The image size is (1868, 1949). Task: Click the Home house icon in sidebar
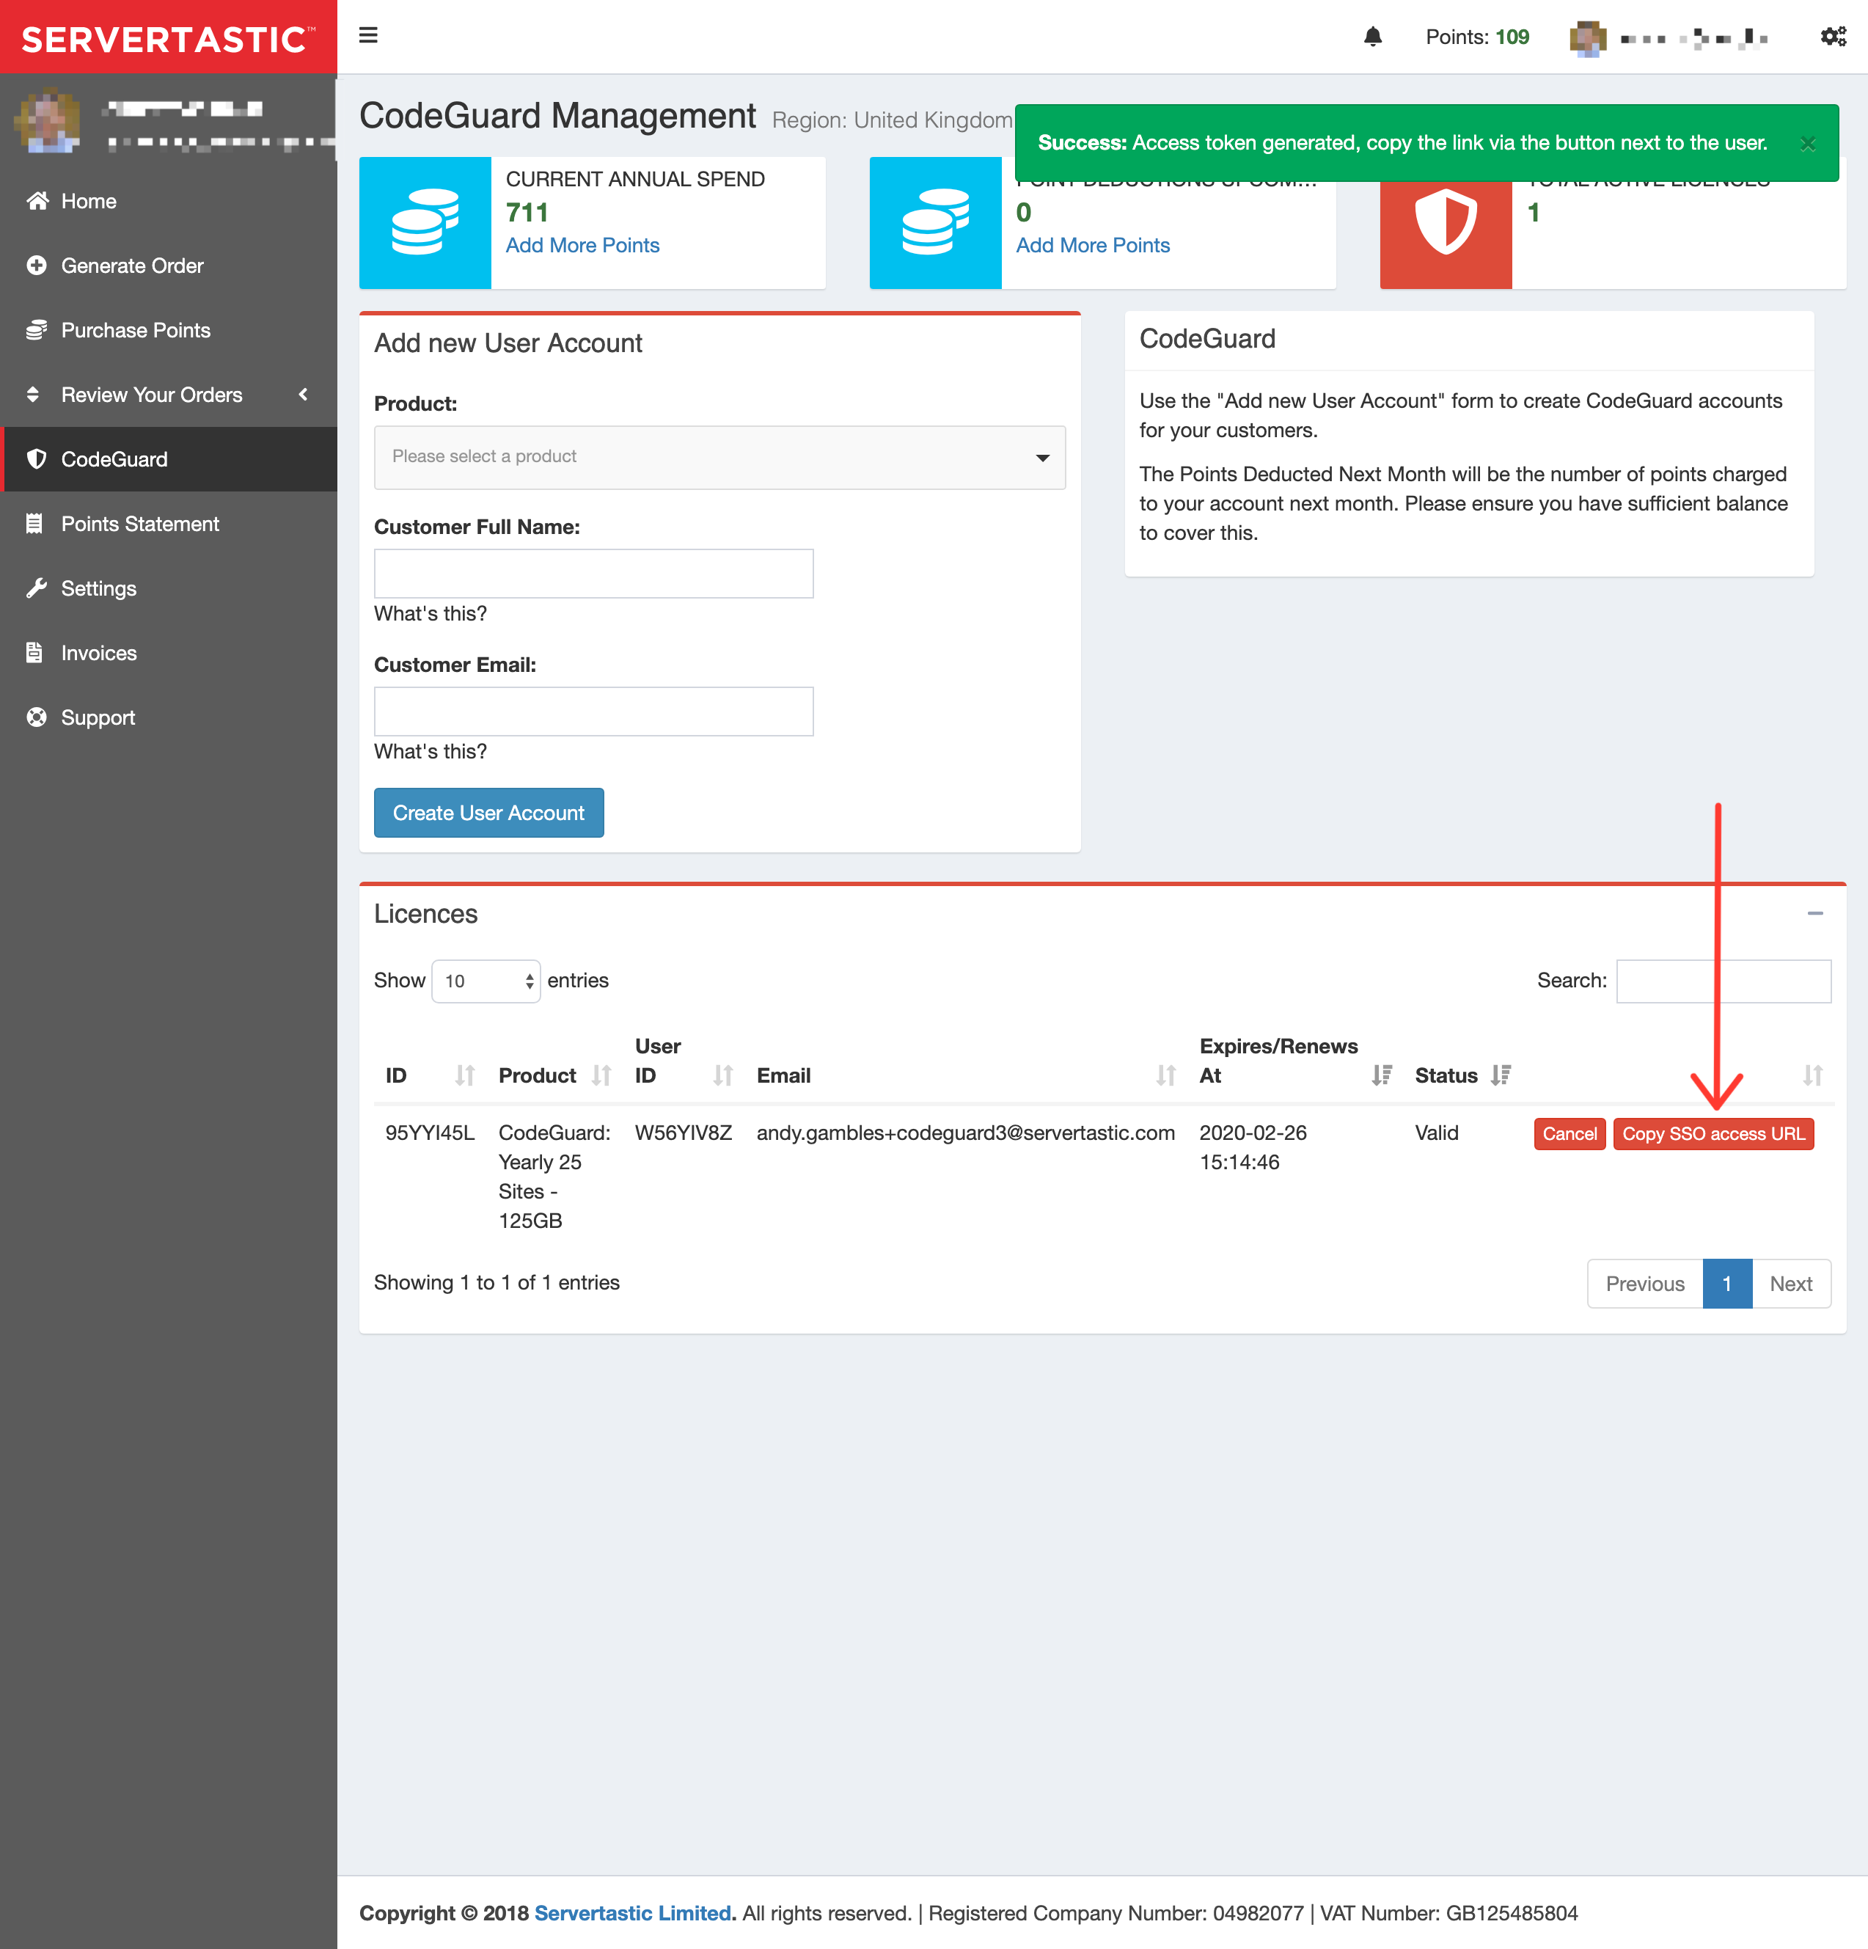tap(37, 201)
